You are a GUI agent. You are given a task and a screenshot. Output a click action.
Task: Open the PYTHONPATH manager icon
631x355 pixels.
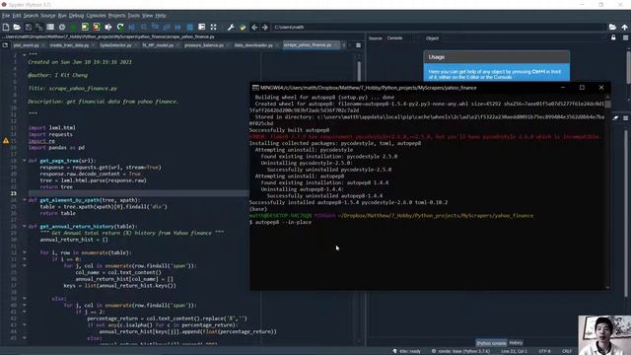[x=243, y=27]
